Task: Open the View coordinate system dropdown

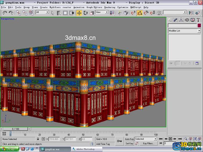Action: coord(102,12)
